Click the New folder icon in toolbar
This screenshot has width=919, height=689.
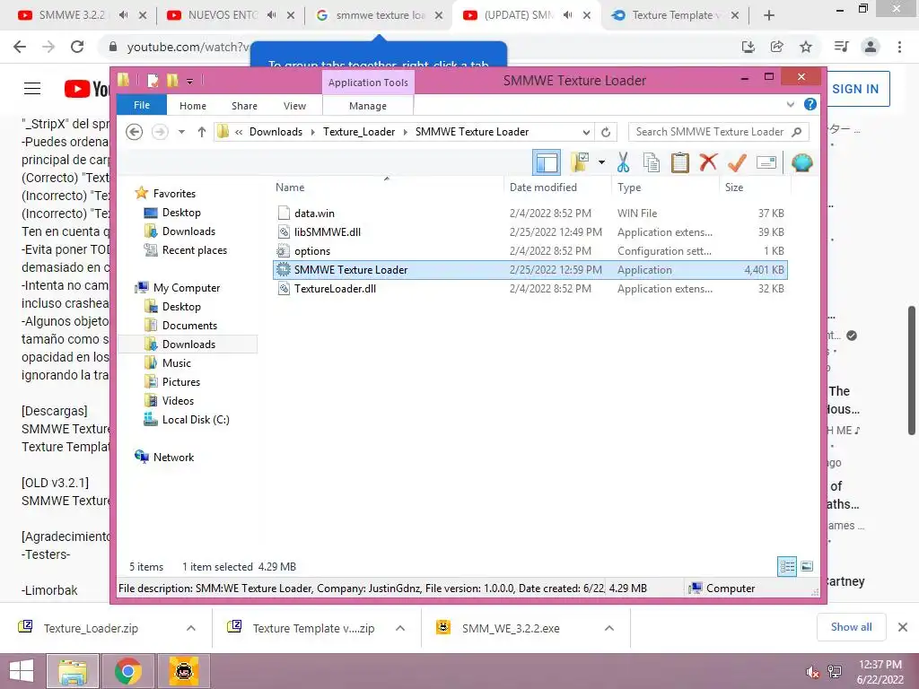(x=580, y=163)
